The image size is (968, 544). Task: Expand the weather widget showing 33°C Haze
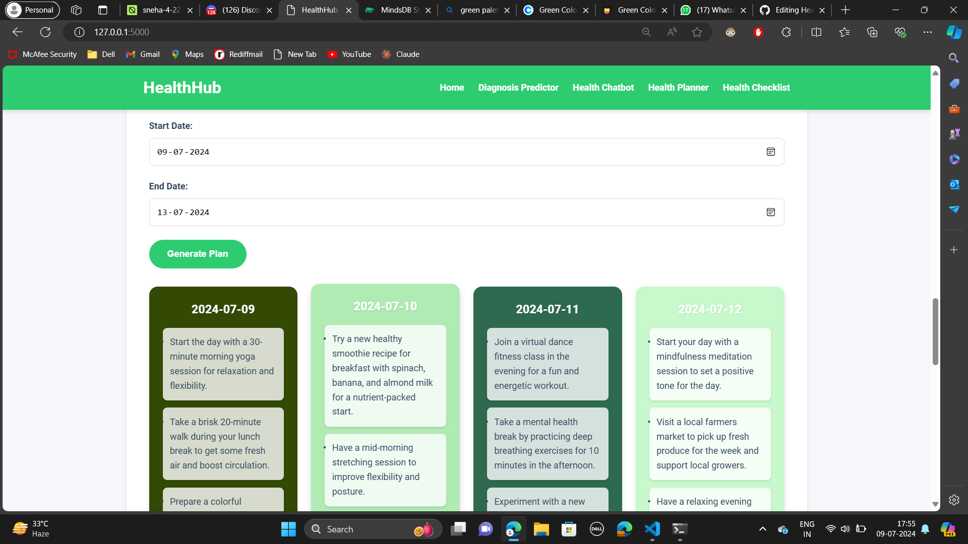[x=30, y=529]
